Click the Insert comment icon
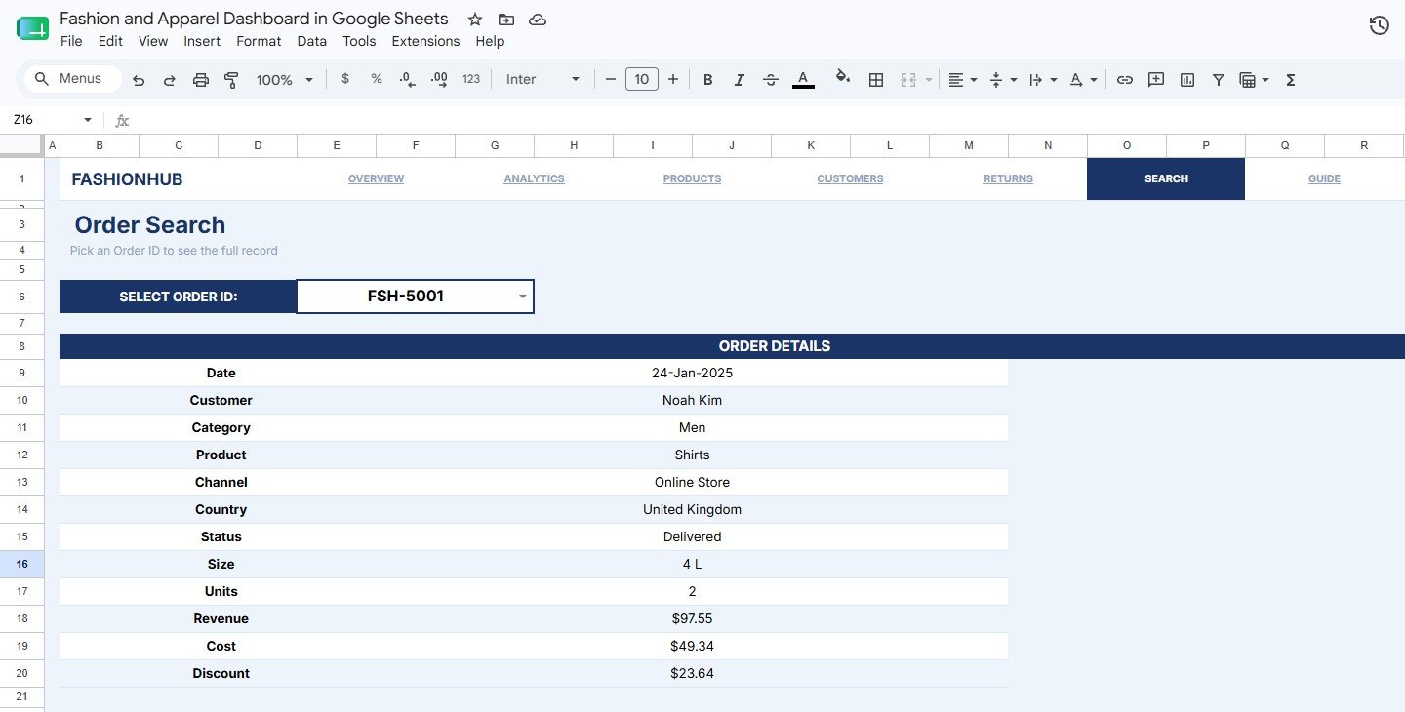Viewport: 1405px width, 712px height. (x=1156, y=80)
